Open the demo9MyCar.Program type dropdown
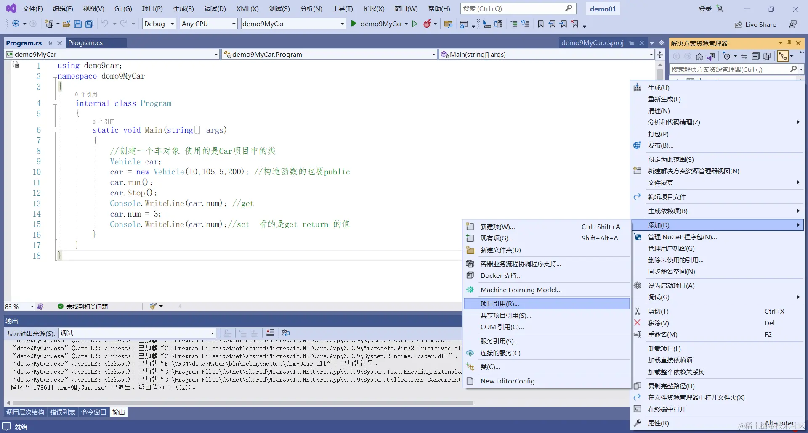The width and height of the screenshot is (808, 433). click(330, 55)
